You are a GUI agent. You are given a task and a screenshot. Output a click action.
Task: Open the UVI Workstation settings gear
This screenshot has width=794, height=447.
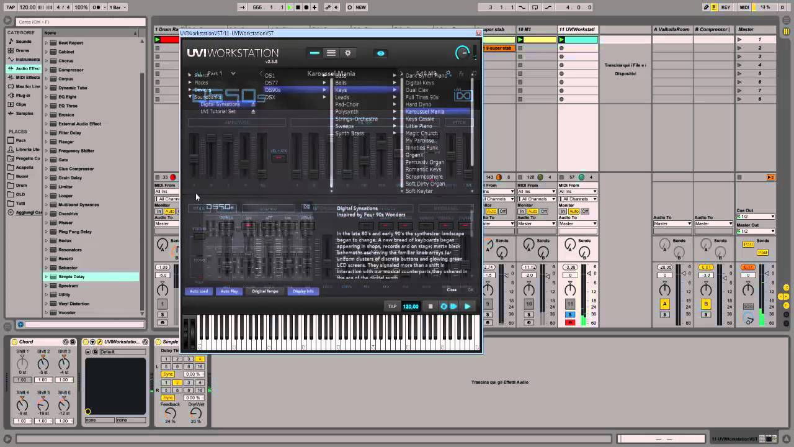[x=348, y=53]
